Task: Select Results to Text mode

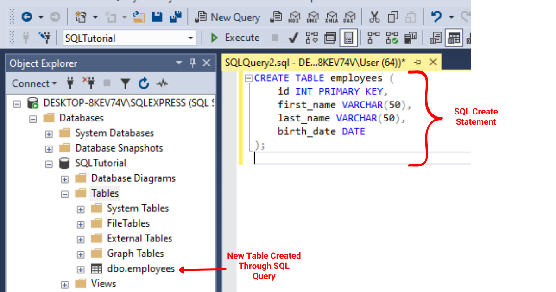Action: [x=436, y=38]
